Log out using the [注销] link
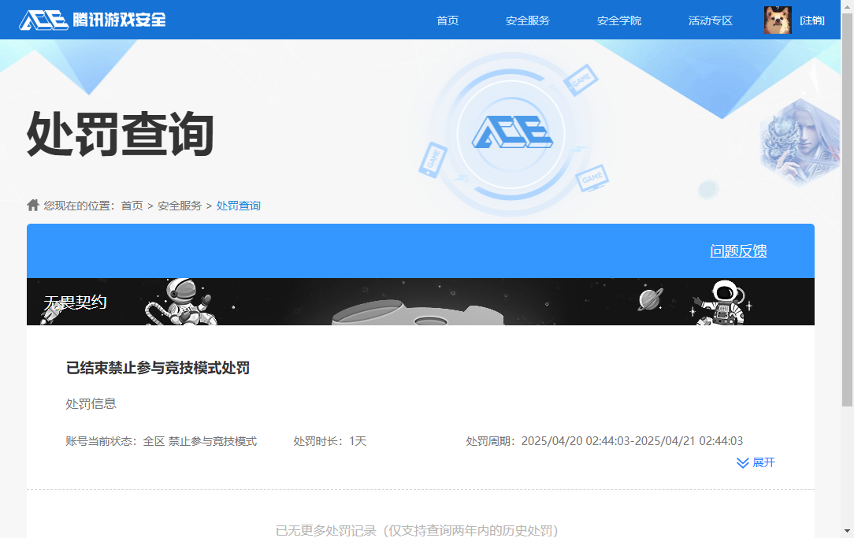 [x=812, y=20]
